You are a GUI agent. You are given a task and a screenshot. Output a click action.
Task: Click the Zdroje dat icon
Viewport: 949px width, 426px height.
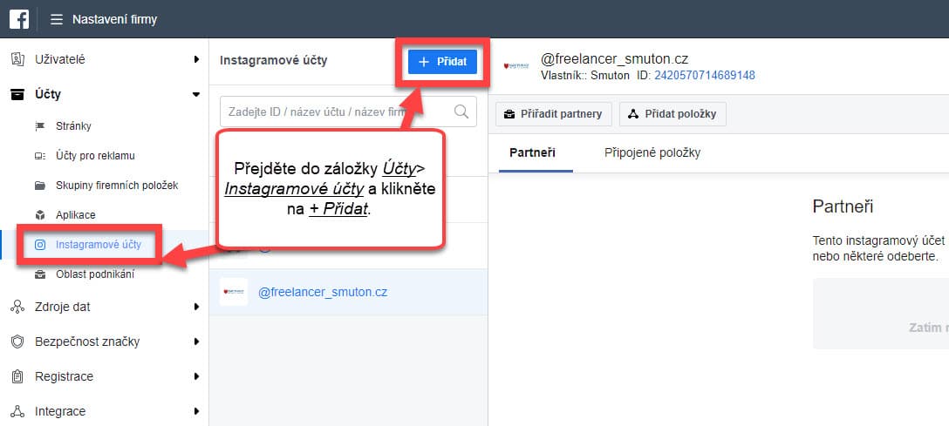pyautogui.click(x=17, y=307)
